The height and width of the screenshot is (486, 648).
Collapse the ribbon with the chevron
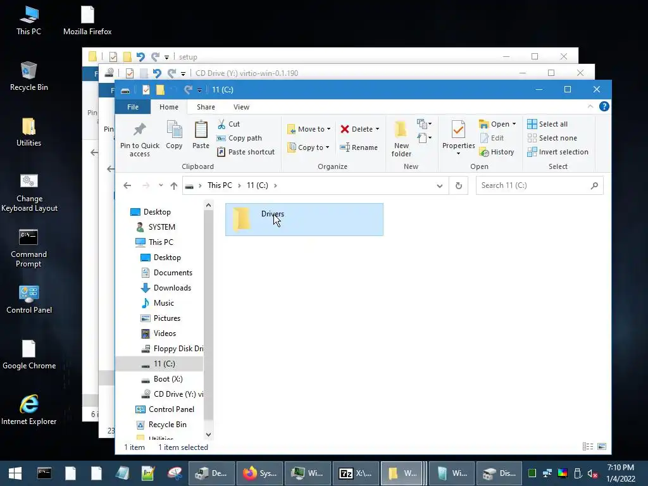[590, 106]
